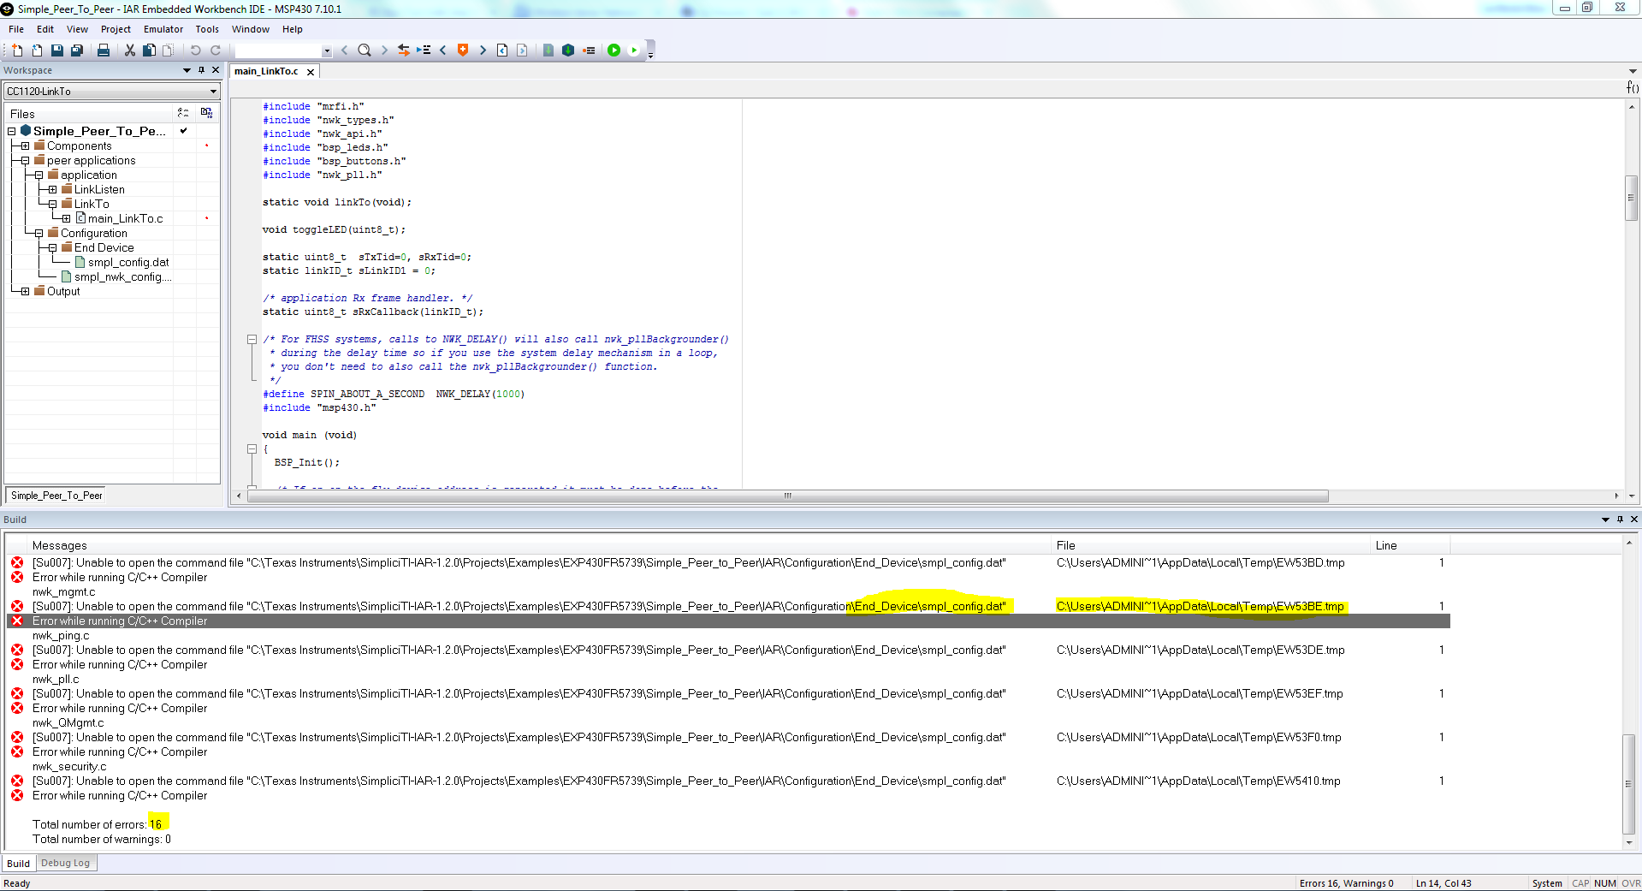
Task: Click the editor horizontal scrollbar thumb
Action: click(x=787, y=496)
